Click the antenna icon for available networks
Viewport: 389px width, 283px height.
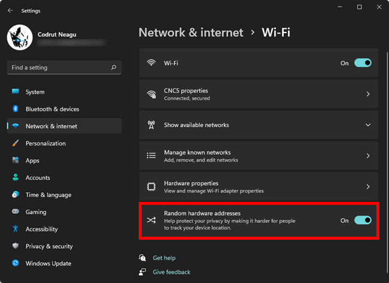coord(151,125)
